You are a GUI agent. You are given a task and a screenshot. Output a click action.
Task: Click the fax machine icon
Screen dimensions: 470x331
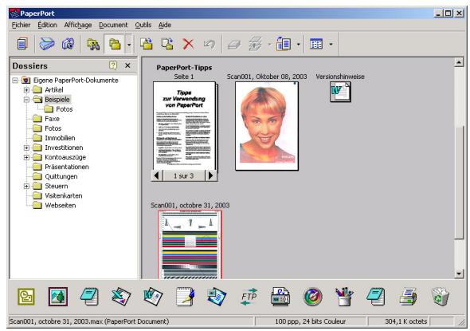click(280, 297)
